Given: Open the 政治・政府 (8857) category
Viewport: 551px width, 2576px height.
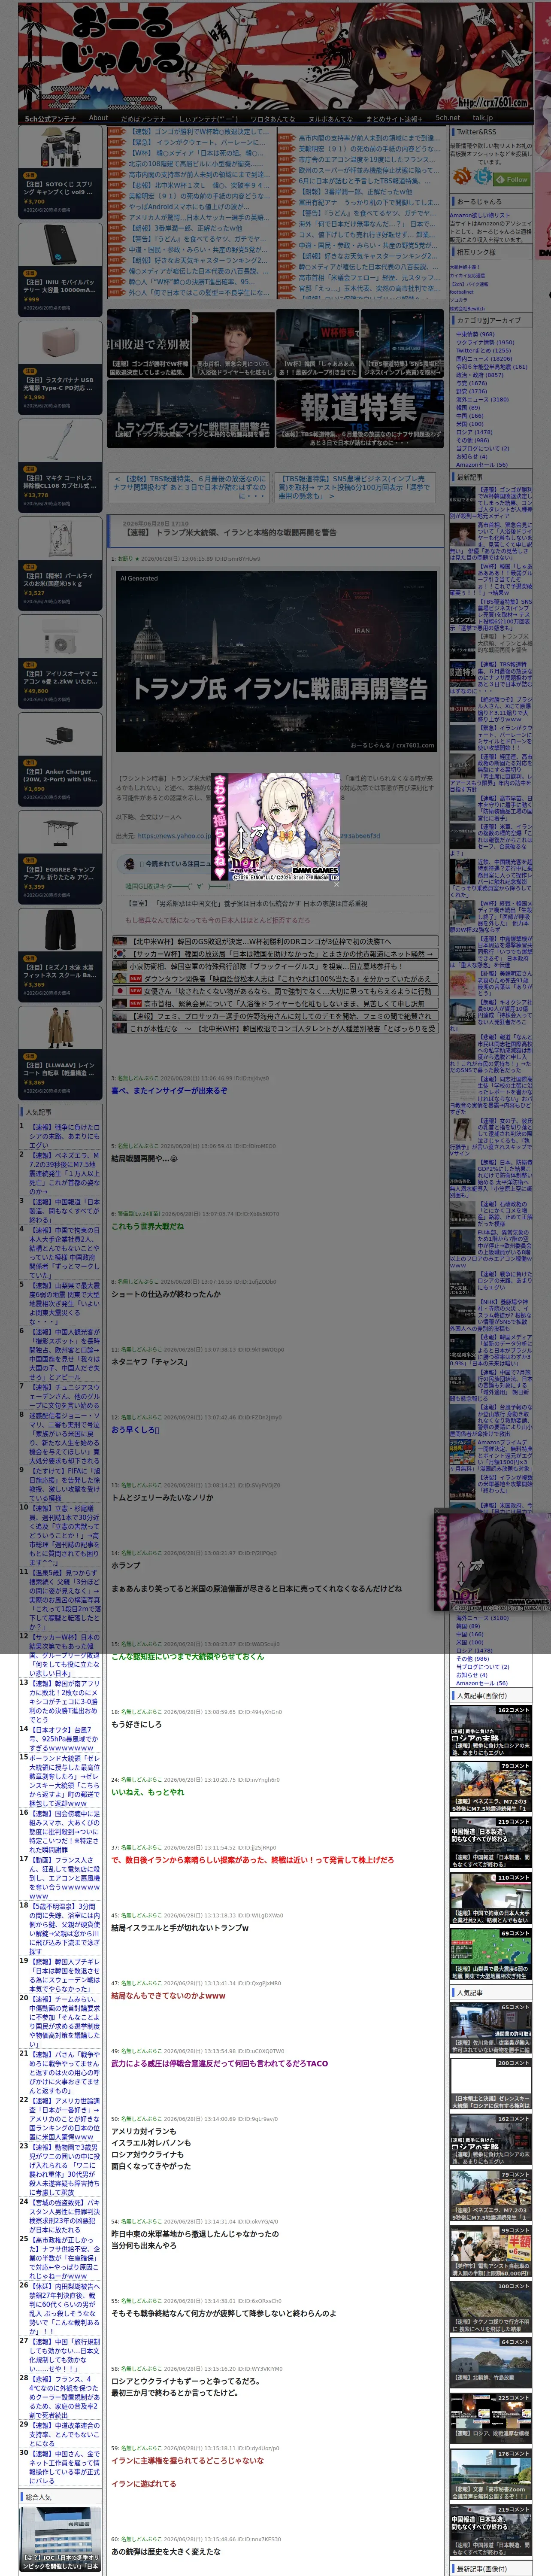Looking at the screenshot, I should tap(480, 374).
